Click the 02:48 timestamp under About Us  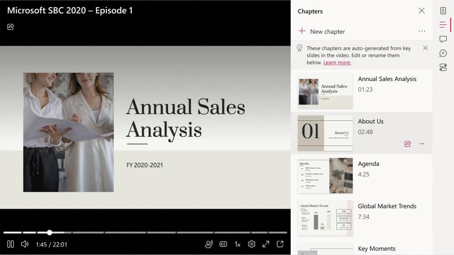(x=365, y=132)
